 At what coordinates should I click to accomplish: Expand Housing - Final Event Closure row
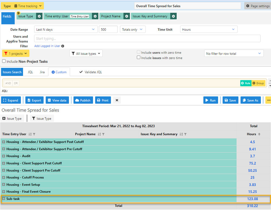(x=4, y=192)
